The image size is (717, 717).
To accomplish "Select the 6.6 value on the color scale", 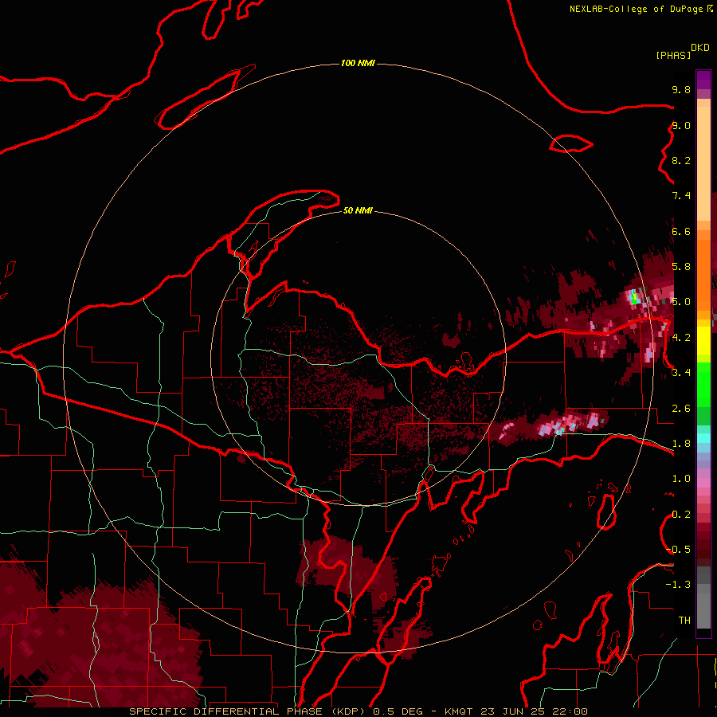I will (x=681, y=231).
